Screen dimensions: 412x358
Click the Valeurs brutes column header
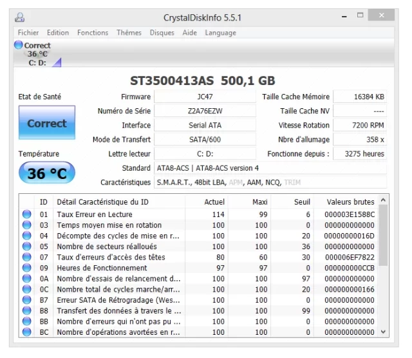click(x=350, y=202)
